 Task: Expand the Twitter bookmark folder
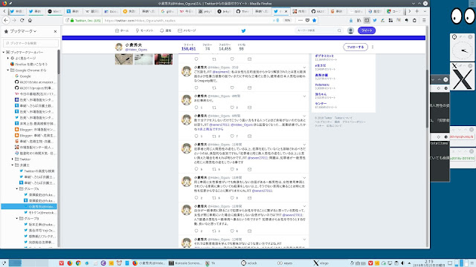pyautogui.click(x=13, y=159)
